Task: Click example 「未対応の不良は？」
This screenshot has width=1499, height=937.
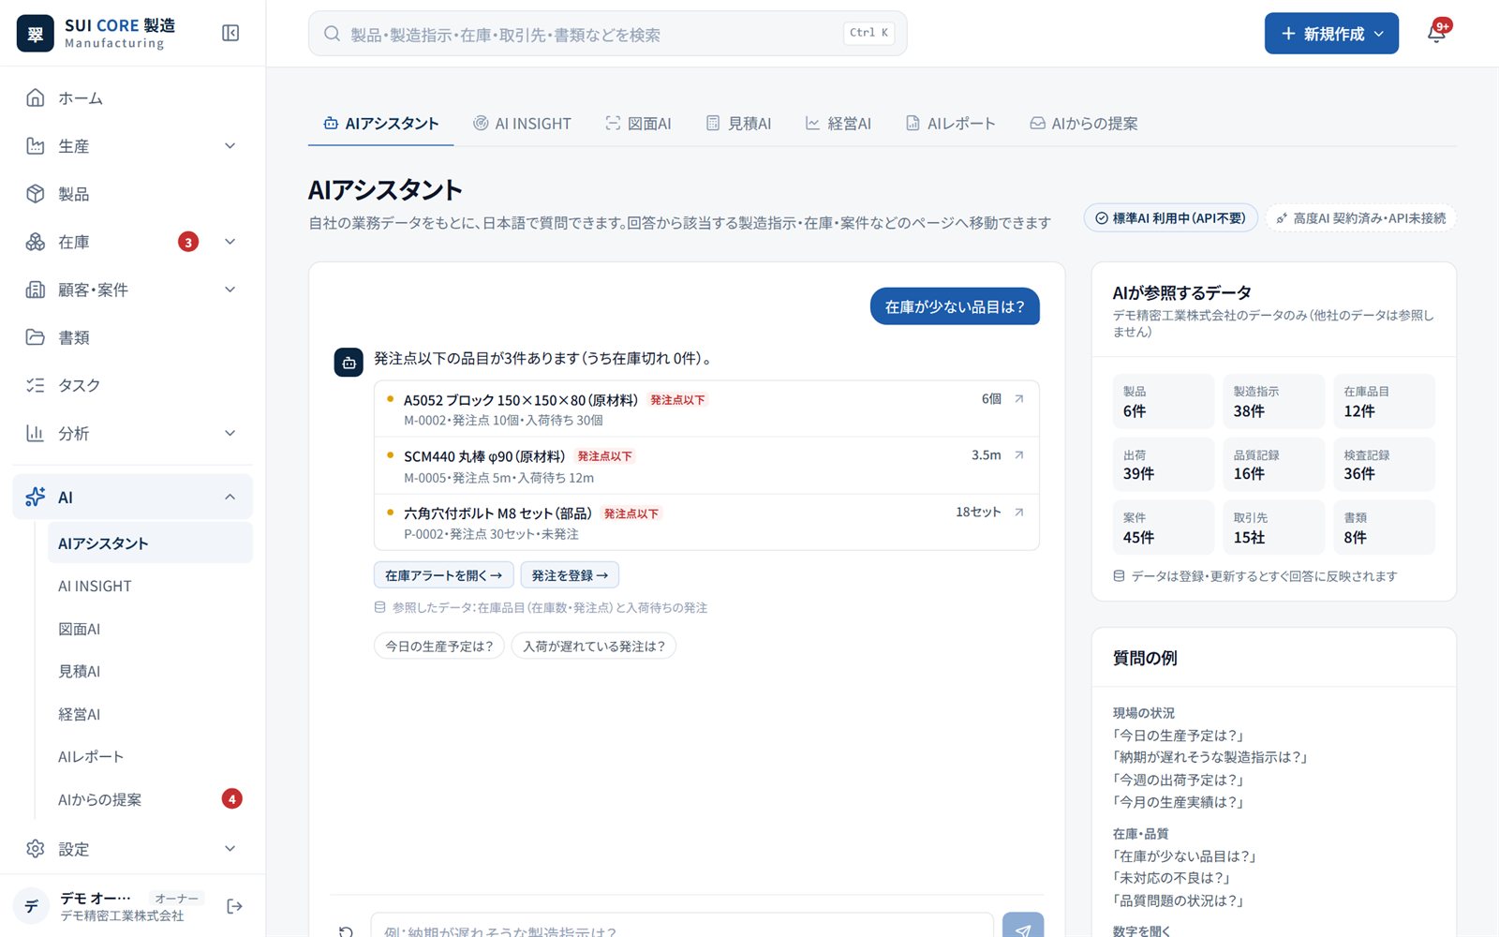Action: pos(1171,878)
